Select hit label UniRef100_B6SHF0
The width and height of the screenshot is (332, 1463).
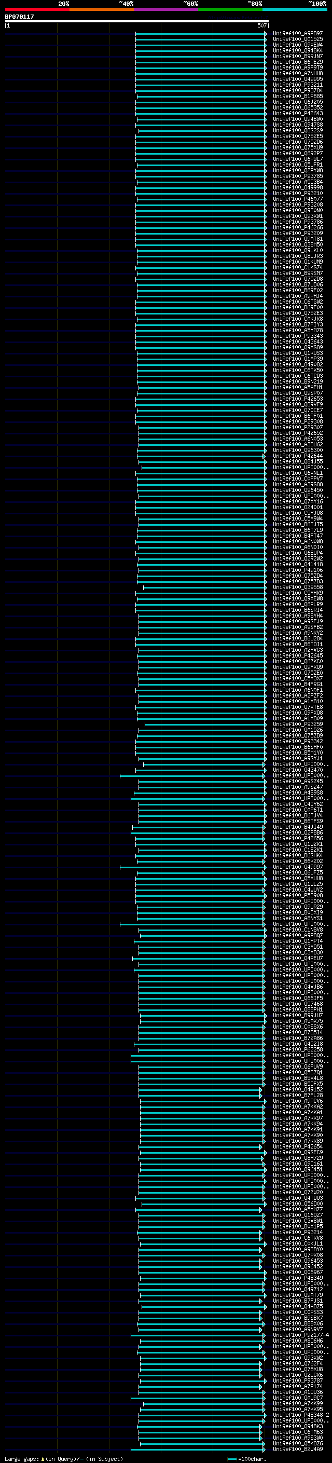click(298, 747)
